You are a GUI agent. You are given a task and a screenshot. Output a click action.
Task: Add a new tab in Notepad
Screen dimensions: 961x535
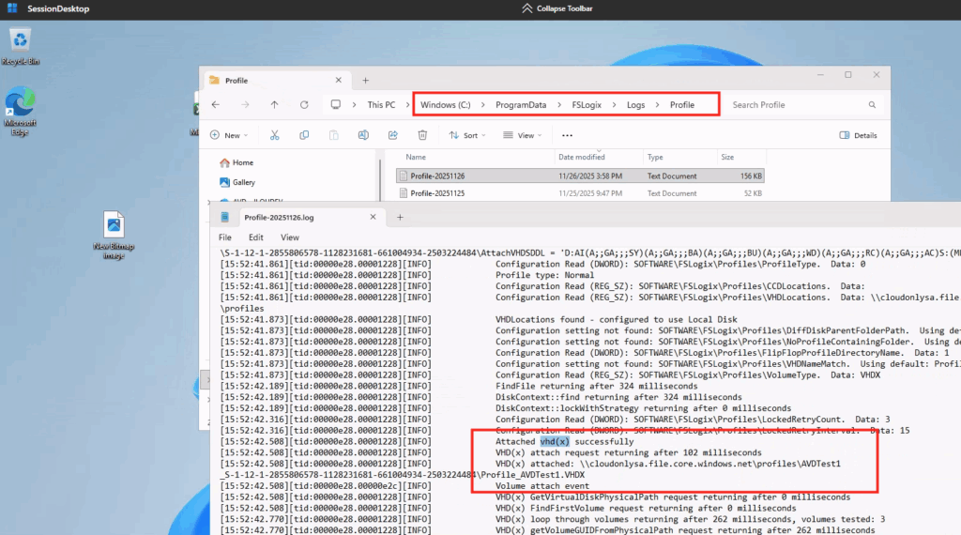[x=400, y=217]
